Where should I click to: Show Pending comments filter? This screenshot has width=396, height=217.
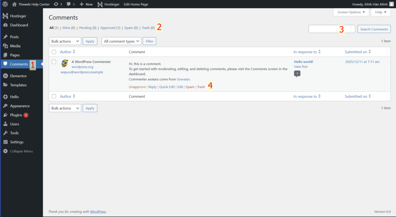pyautogui.click(x=85, y=28)
